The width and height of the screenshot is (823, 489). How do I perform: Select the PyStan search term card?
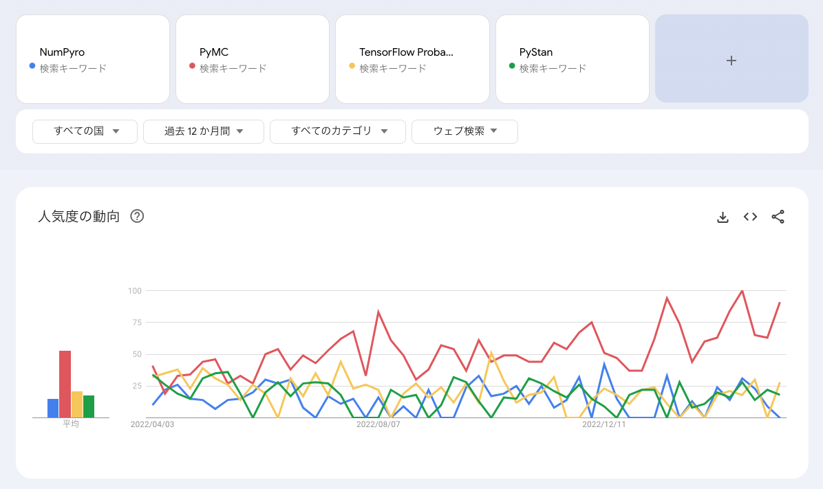point(573,58)
